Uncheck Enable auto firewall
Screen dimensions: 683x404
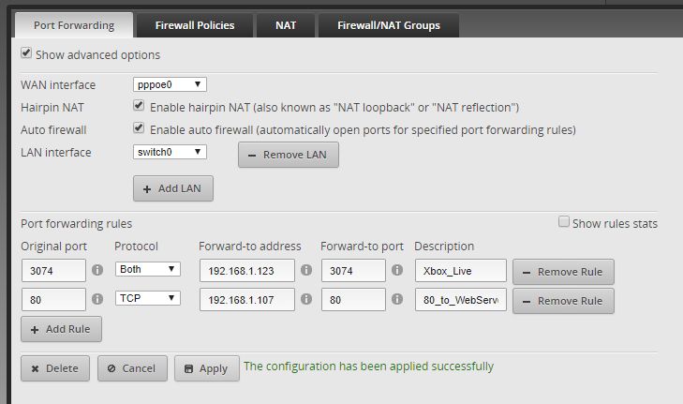[139, 127]
